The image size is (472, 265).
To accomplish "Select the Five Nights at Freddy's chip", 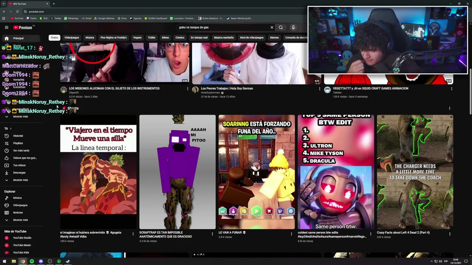I will 114,38.
